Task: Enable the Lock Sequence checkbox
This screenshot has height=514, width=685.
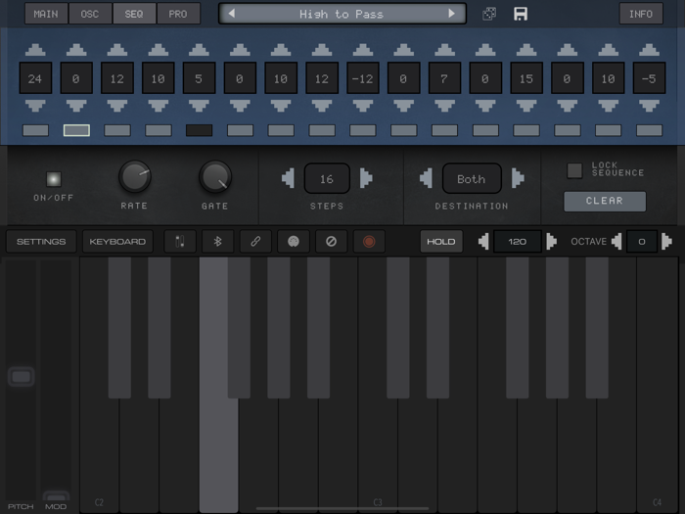Action: click(574, 170)
